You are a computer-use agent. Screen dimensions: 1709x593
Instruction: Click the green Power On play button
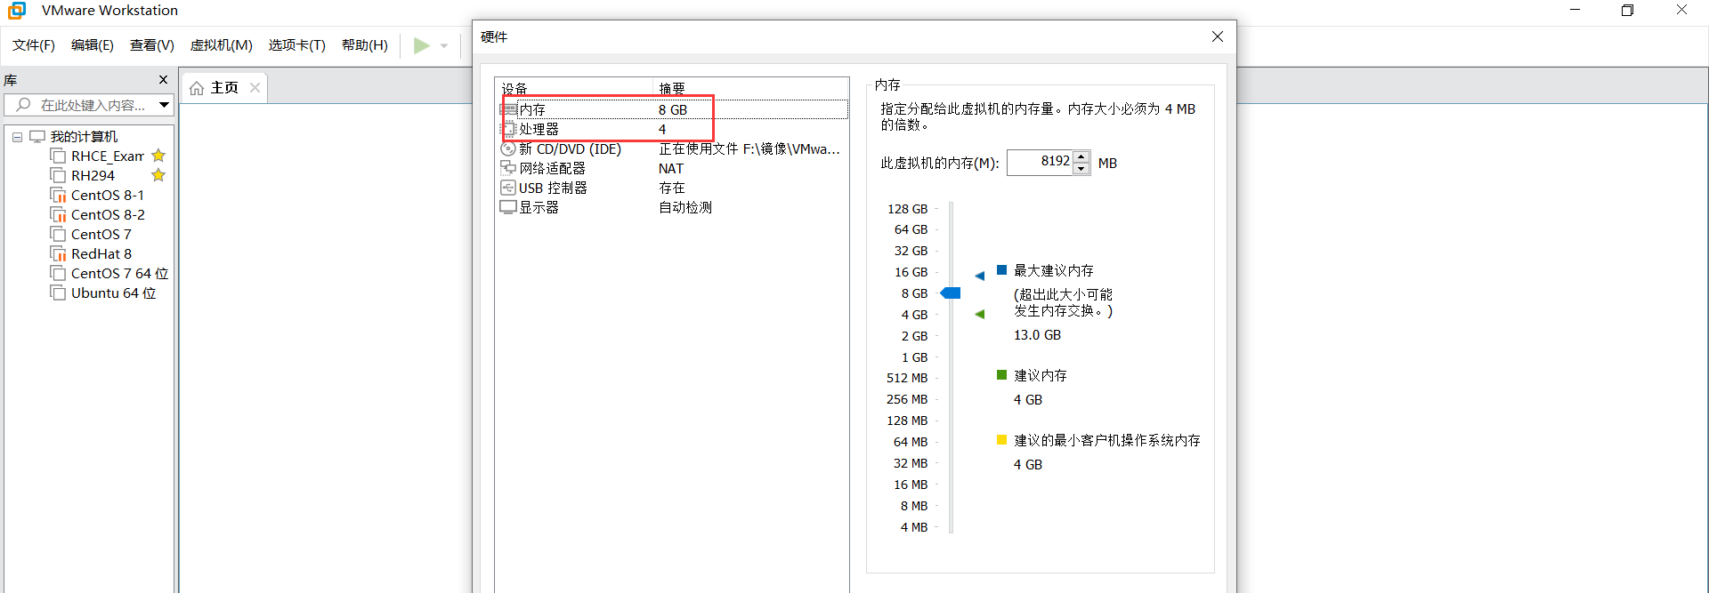click(422, 45)
